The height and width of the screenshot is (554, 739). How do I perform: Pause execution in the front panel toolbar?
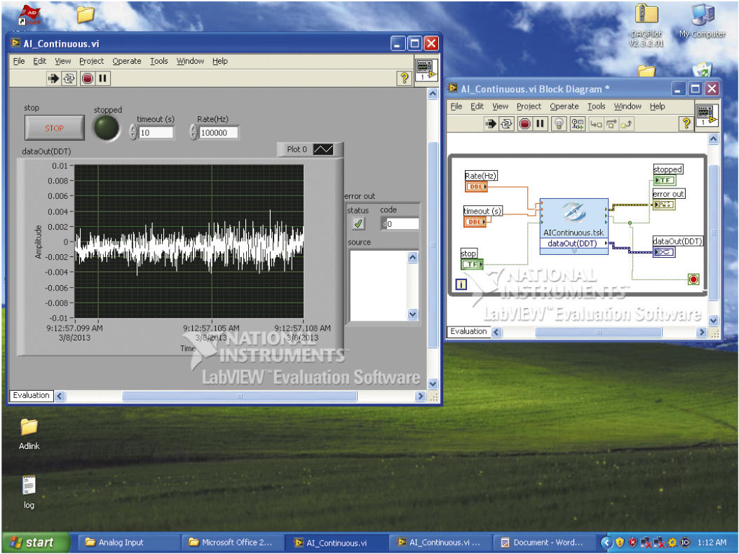click(x=103, y=78)
